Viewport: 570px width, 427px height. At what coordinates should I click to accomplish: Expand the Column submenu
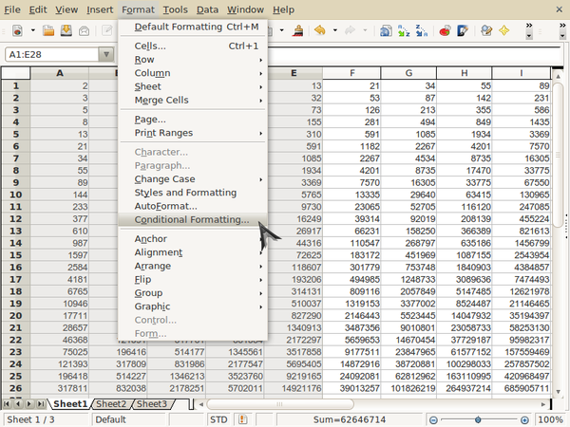pyautogui.click(x=193, y=73)
